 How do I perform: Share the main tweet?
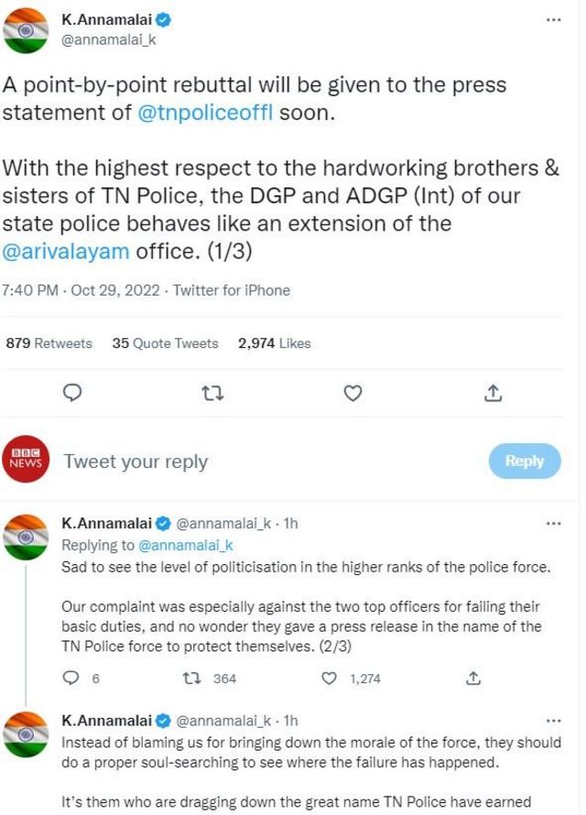click(x=493, y=393)
